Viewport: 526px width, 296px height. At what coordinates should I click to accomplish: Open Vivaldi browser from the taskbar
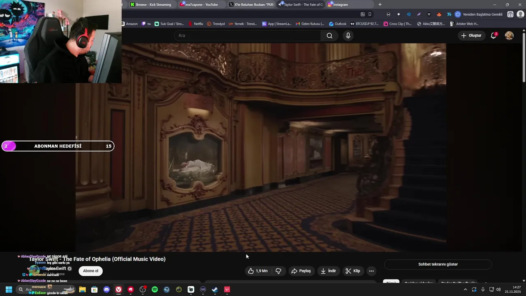[x=118, y=289]
